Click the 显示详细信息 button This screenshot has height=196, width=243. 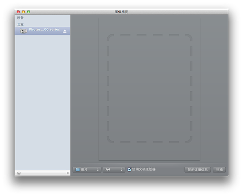pyautogui.click(x=198, y=170)
